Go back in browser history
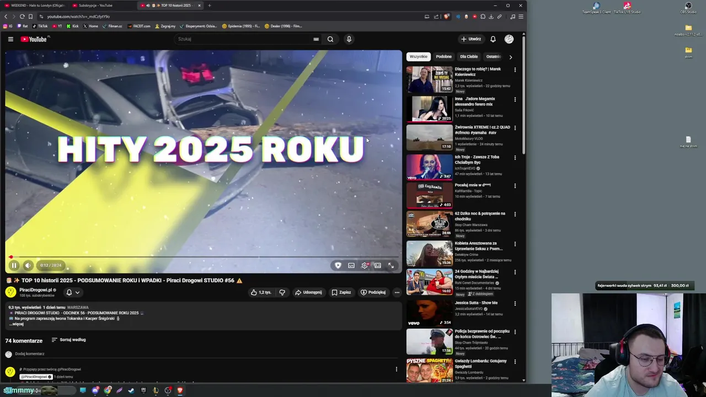The width and height of the screenshot is (706, 397). click(6, 17)
